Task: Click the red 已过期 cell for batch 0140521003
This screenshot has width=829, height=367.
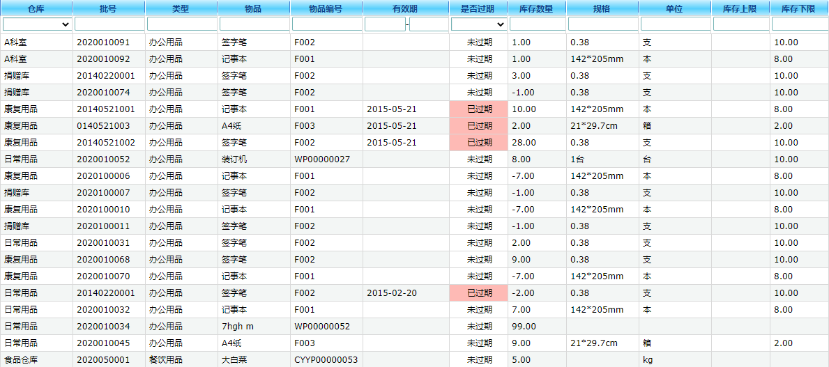Action: coord(479,126)
